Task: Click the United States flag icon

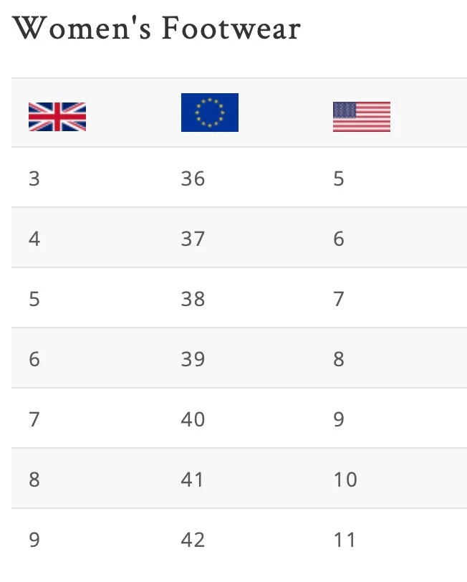Action: 362,117
